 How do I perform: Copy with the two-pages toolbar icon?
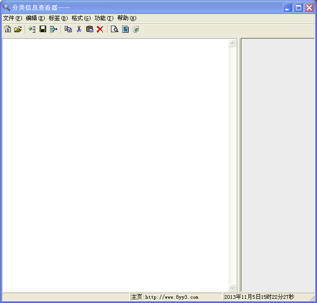click(68, 29)
